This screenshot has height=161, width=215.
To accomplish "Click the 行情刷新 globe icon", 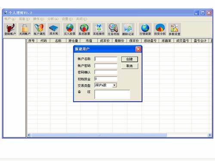I will (145, 29).
